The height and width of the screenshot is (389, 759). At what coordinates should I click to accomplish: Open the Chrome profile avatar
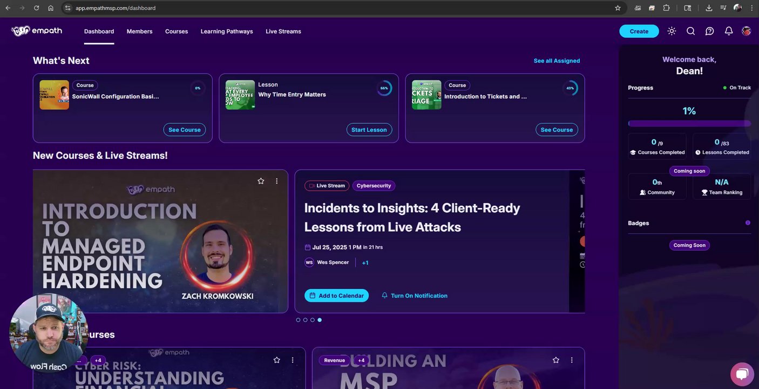[x=737, y=8]
